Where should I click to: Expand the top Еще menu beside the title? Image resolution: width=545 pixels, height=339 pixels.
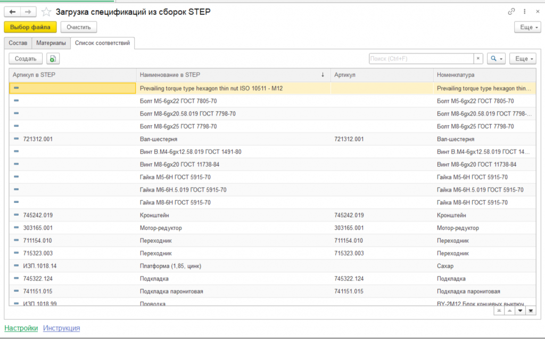point(527,27)
